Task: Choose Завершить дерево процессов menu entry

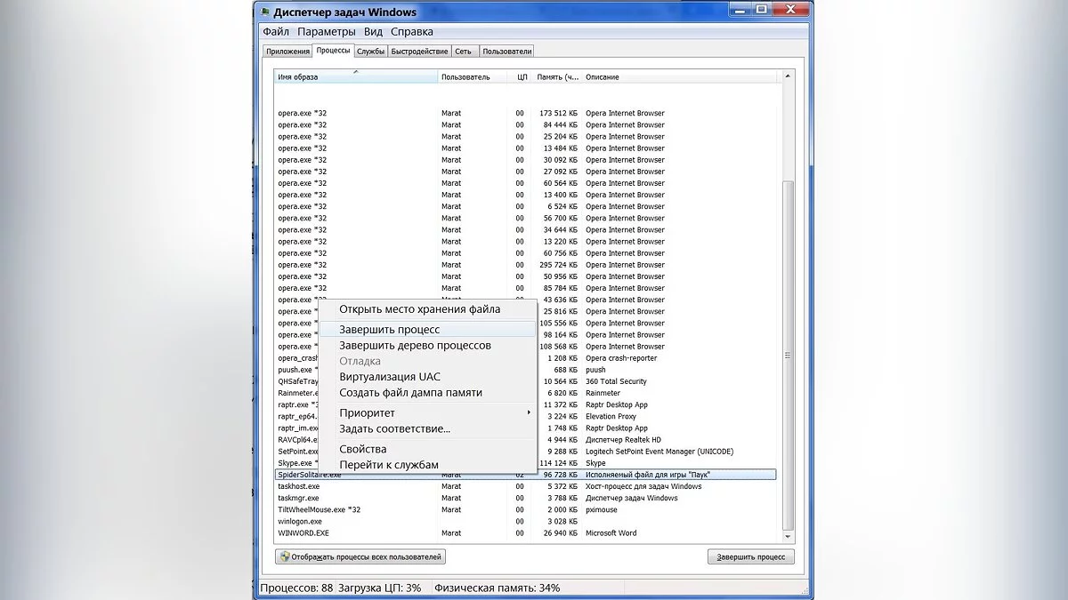Action: [415, 346]
